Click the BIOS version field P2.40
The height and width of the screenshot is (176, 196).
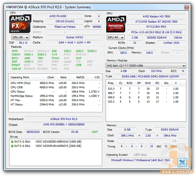pos(75,132)
